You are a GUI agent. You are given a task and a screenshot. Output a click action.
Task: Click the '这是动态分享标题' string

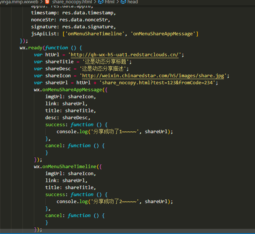[105, 62]
